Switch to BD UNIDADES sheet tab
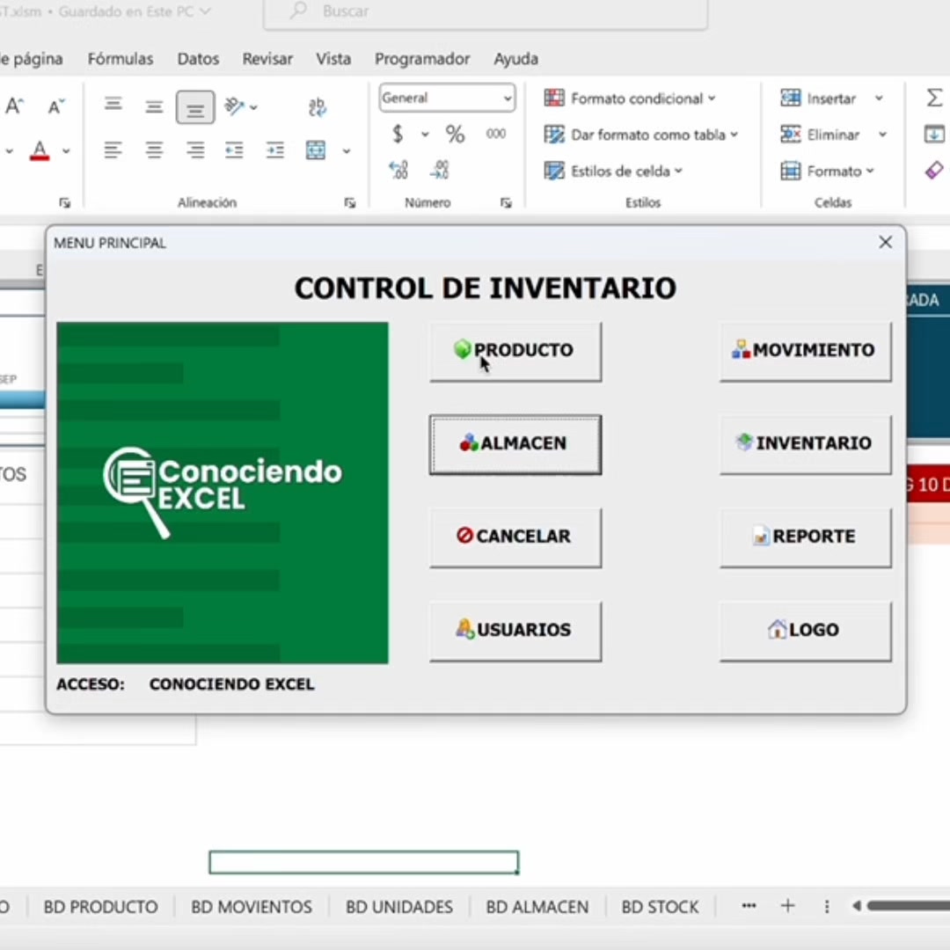Image resolution: width=950 pixels, height=950 pixels. (x=399, y=906)
